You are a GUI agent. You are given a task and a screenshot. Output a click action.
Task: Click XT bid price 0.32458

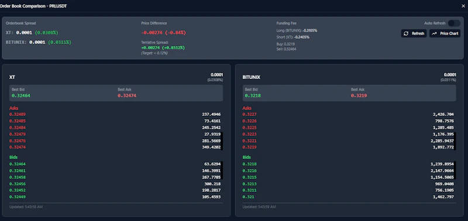tap(18, 177)
